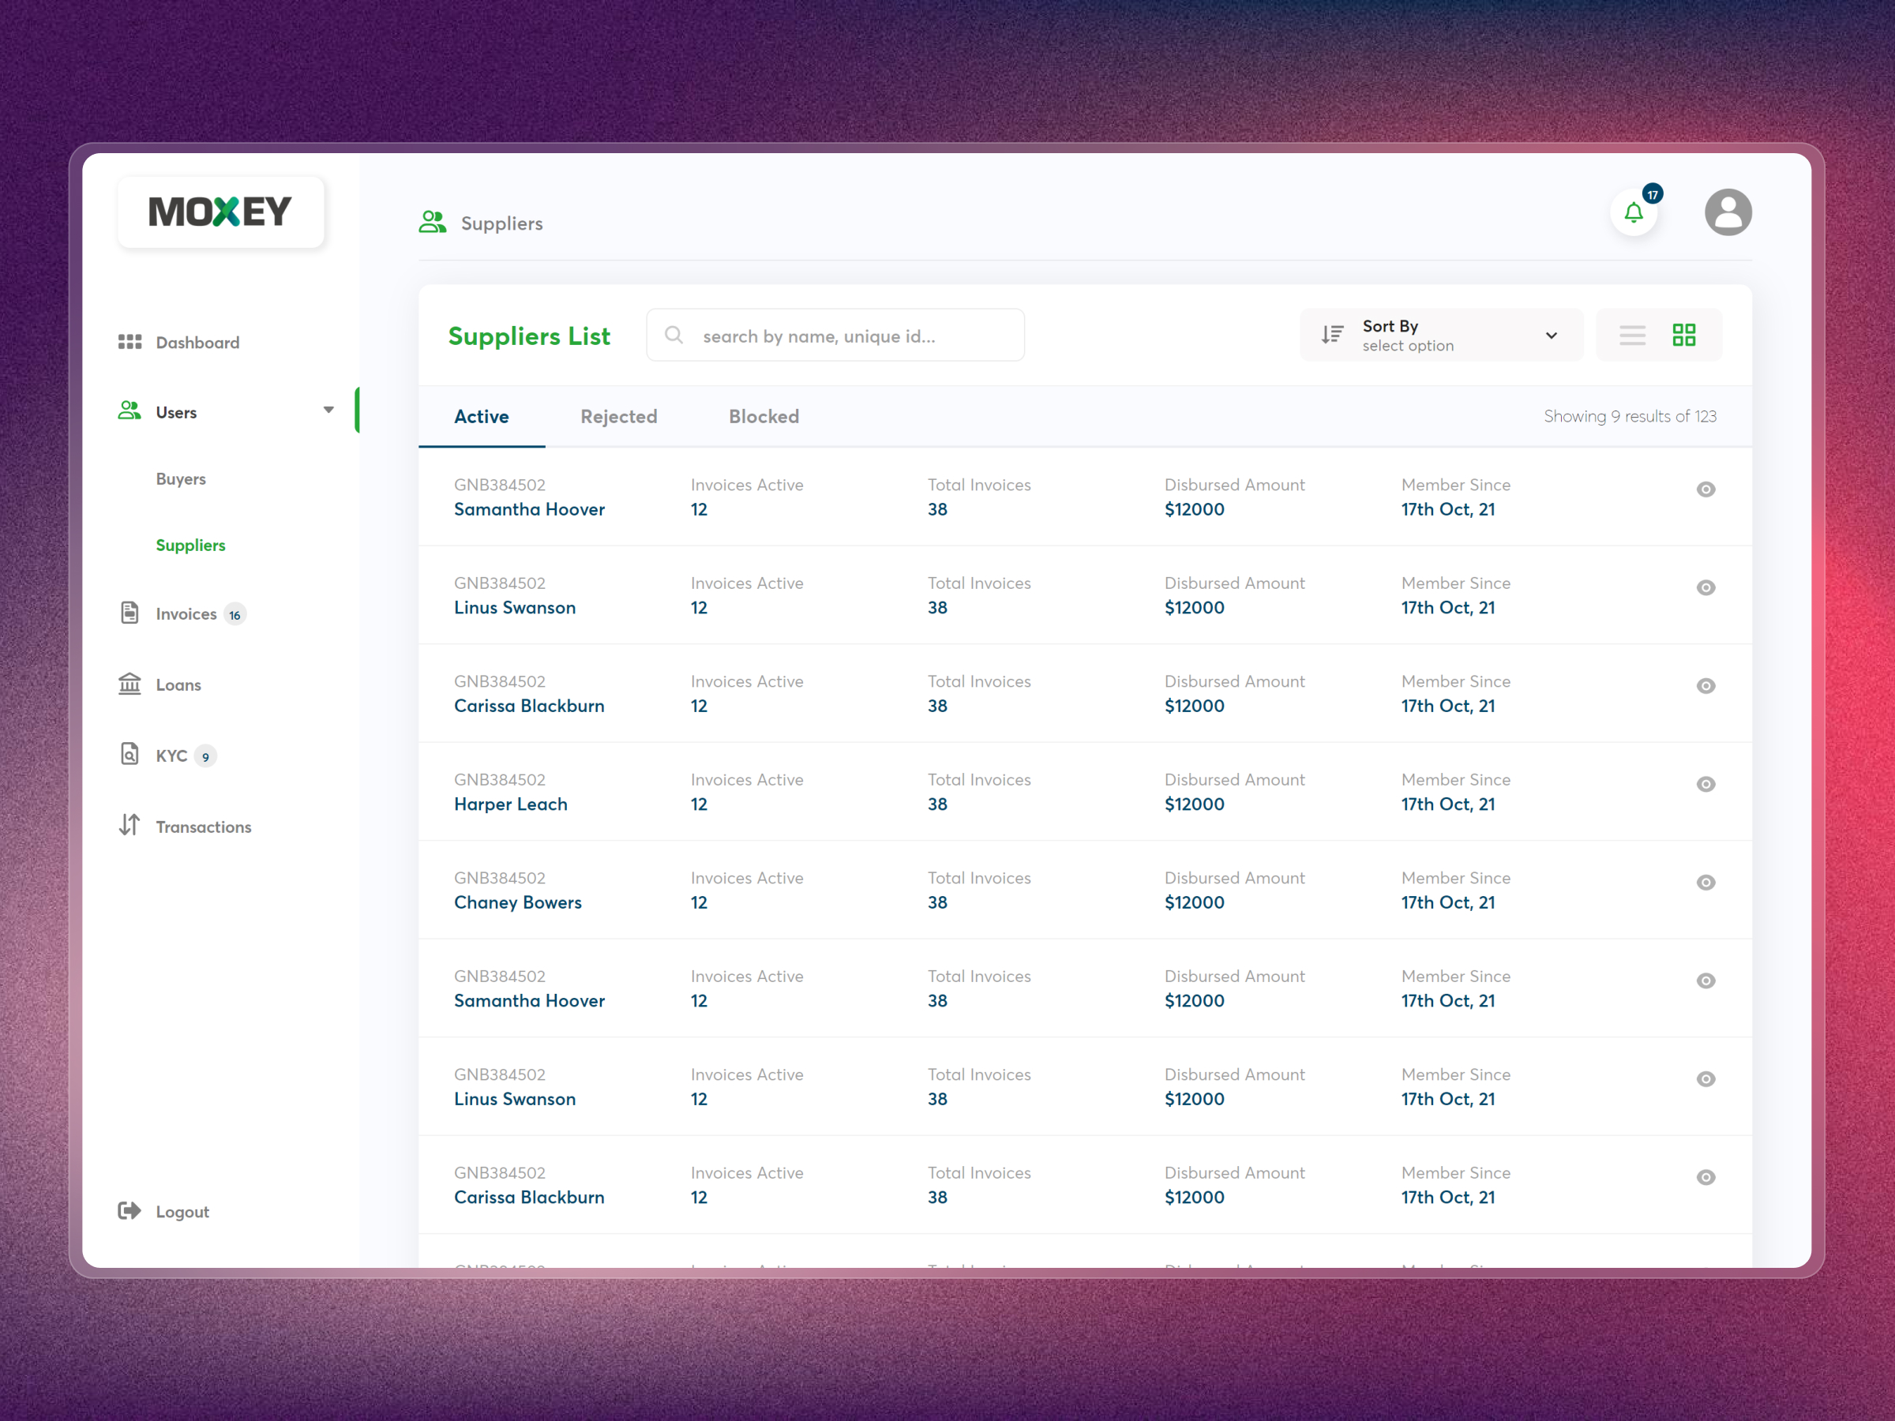
Task: Click the Loans bank icon
Action: [129, 684]
